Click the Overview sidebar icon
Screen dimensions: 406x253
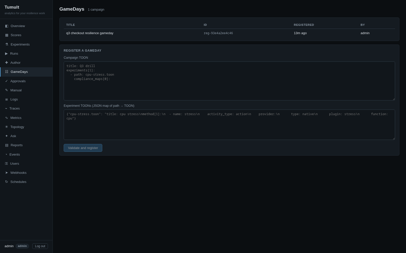coord(7,26)
